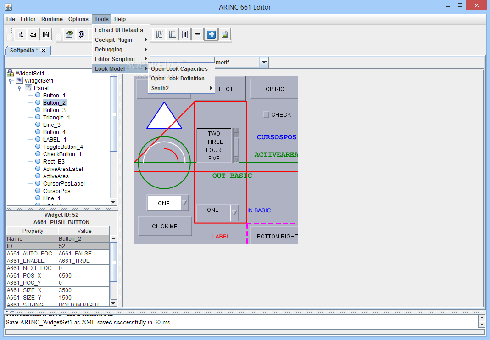
Task: Click the A661_SIZE_Y value 1500 cell
Action: pos(84,297)
